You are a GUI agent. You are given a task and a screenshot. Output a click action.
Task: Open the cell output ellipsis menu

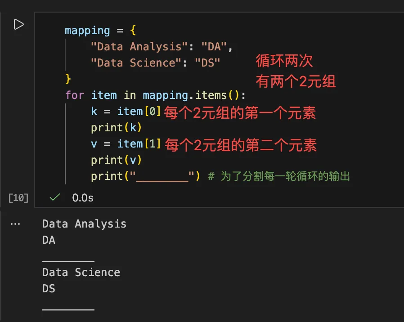tap(15, 224)
